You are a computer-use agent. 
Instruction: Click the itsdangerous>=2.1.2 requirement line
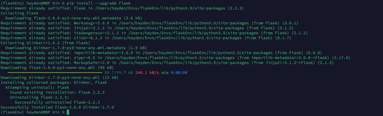pos(154,33)
